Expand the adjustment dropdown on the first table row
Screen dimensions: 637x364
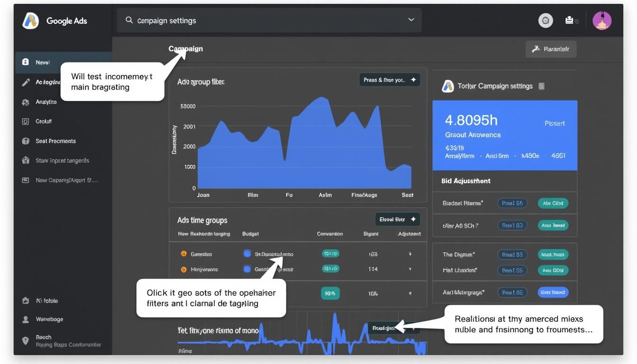tap(409, 254)
